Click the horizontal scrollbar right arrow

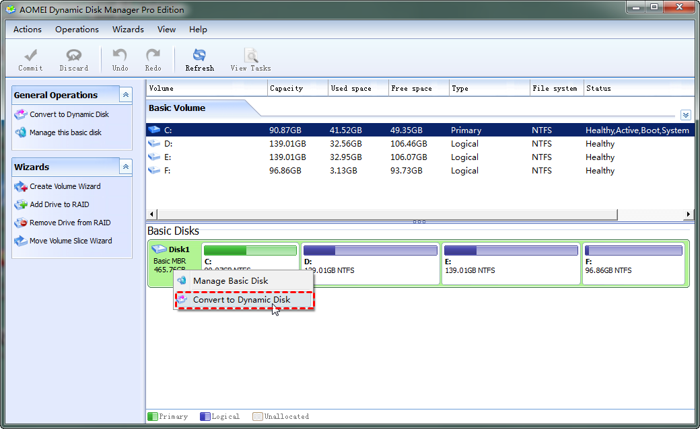[688, 214]
